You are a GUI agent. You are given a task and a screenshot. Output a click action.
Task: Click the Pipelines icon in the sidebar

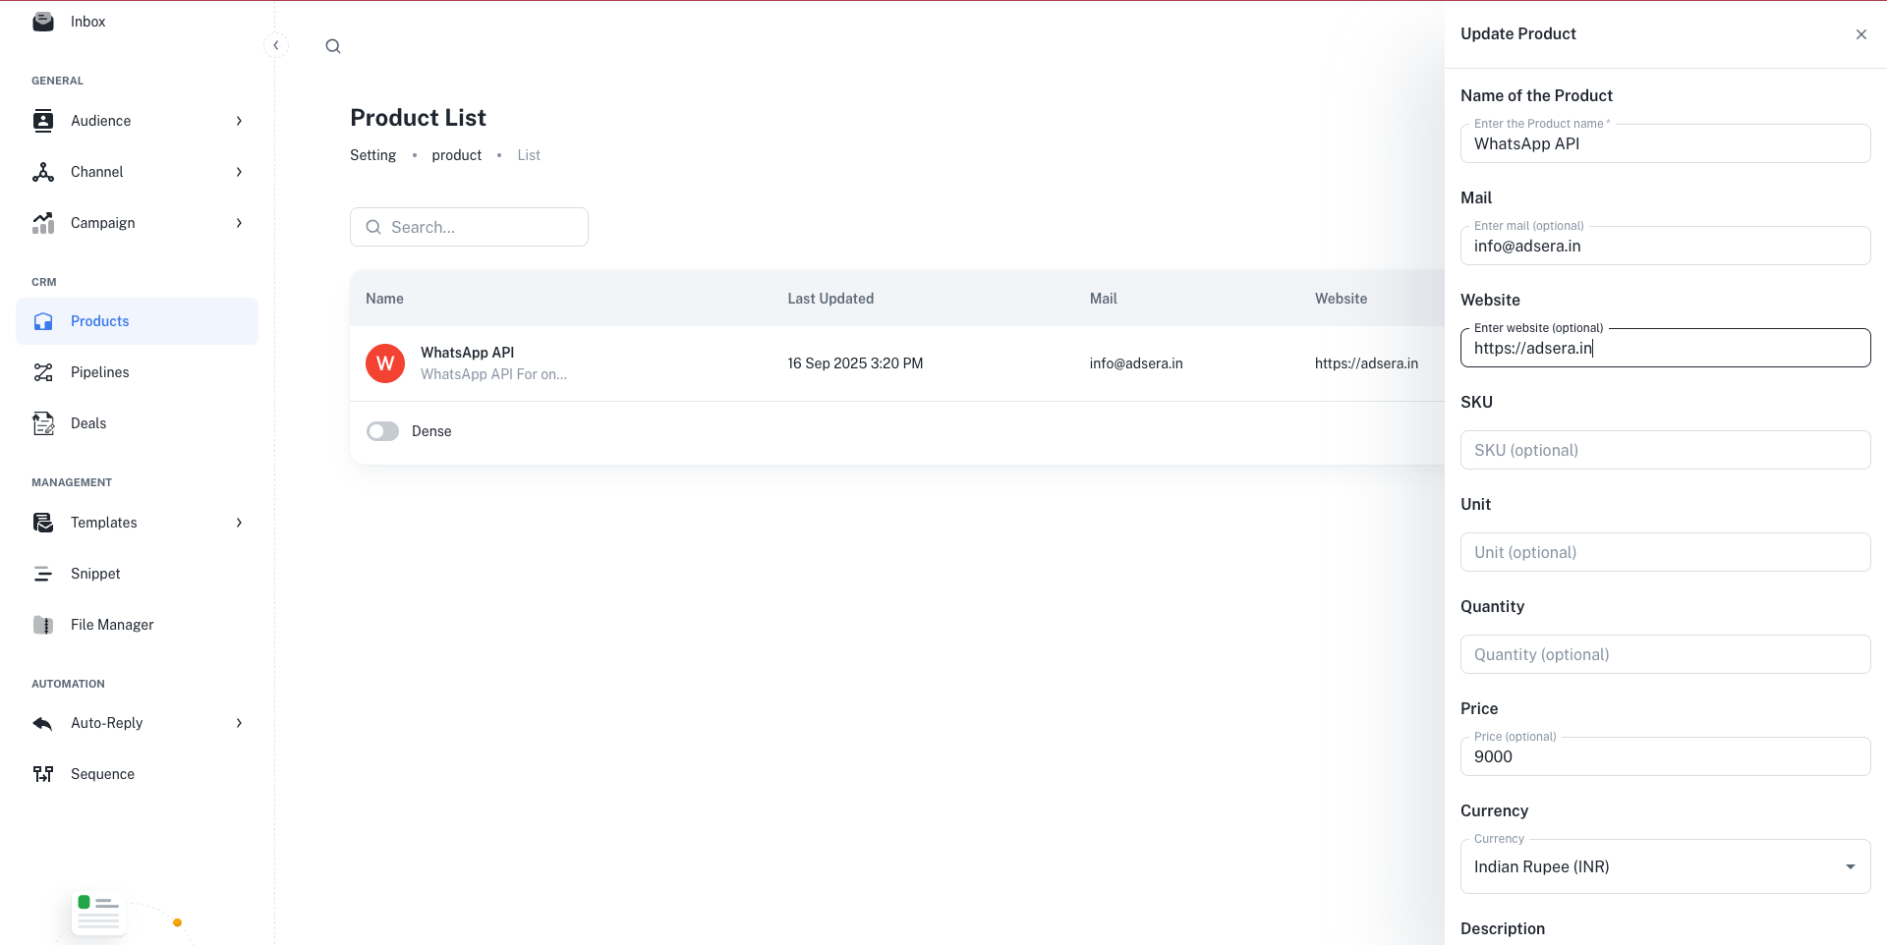(x=43, y=372)
